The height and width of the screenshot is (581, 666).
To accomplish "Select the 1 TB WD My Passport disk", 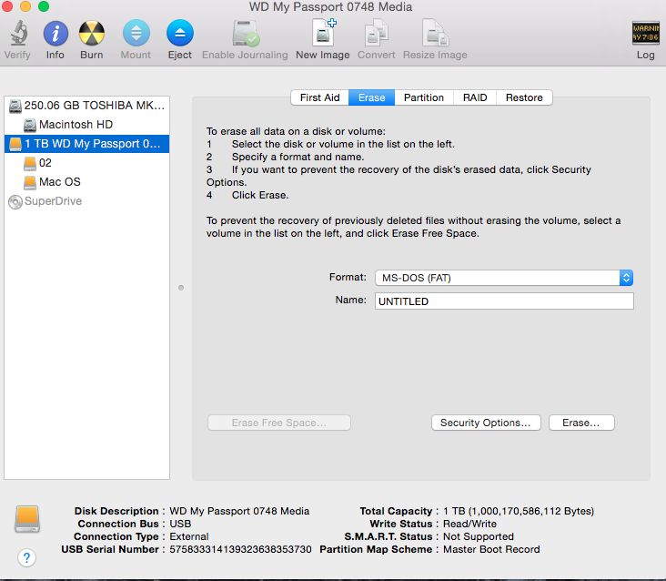I will coord(86,144).
